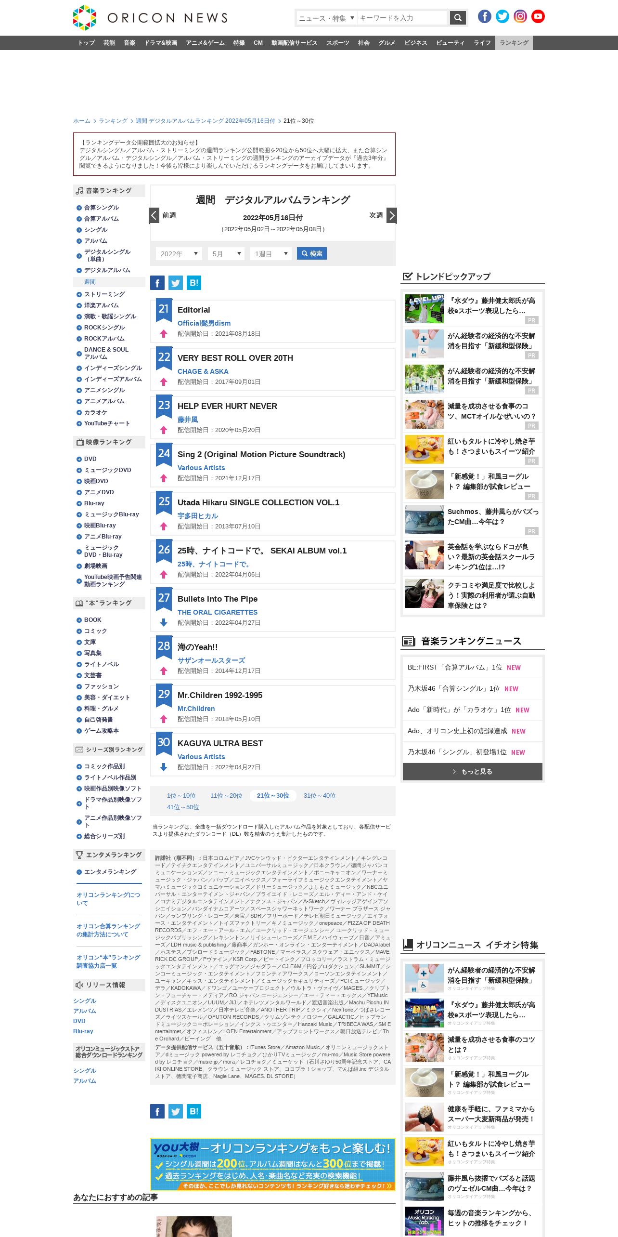Click plus icon beside コミック作品別
This screenshot has height=1237, width=618.
click(x=79, y=766)
